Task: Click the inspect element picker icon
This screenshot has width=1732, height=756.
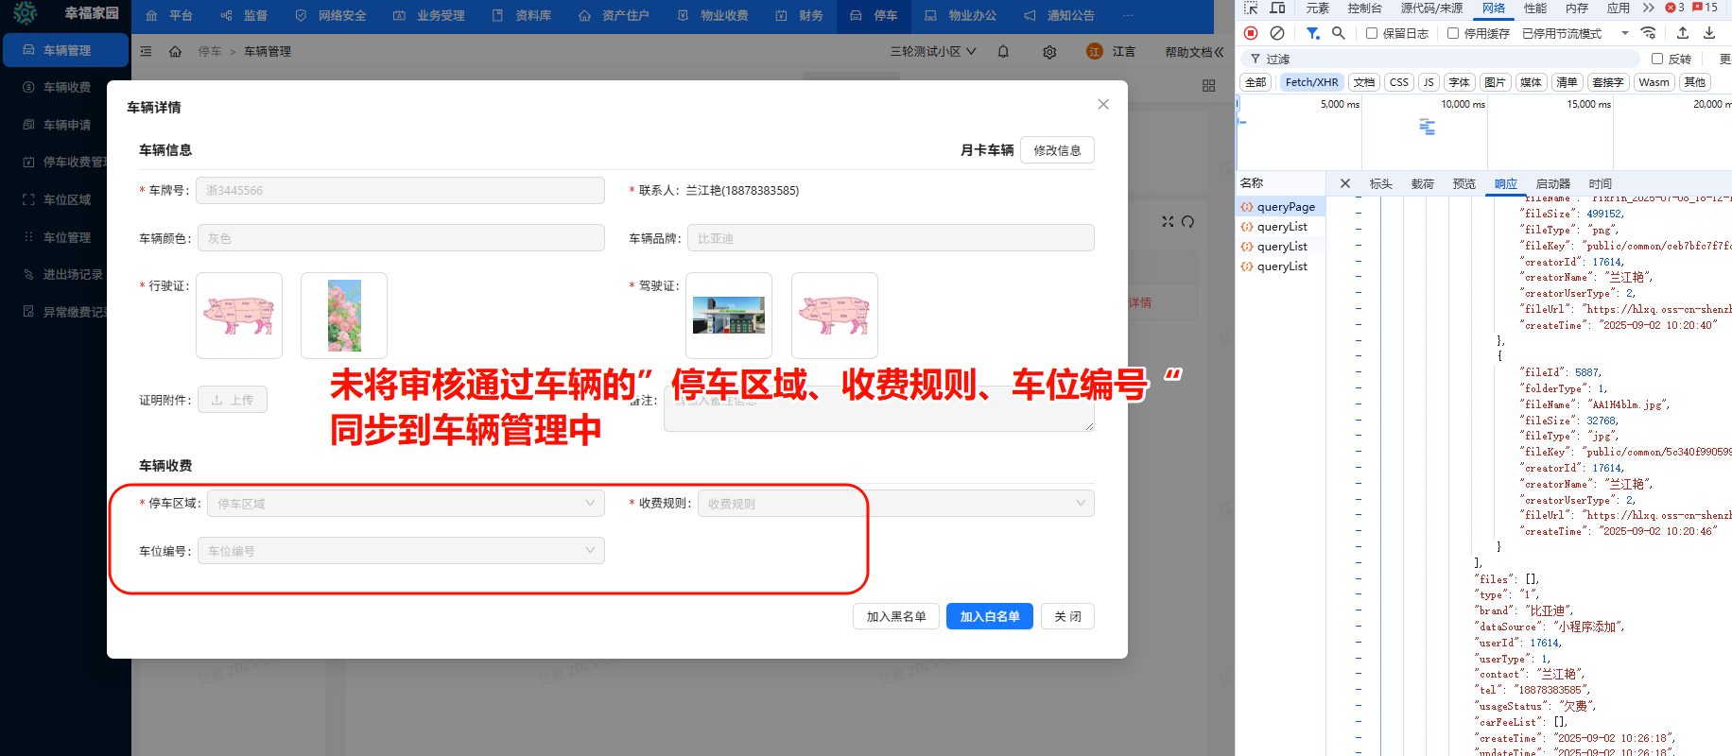Action: pos(1251,9)
